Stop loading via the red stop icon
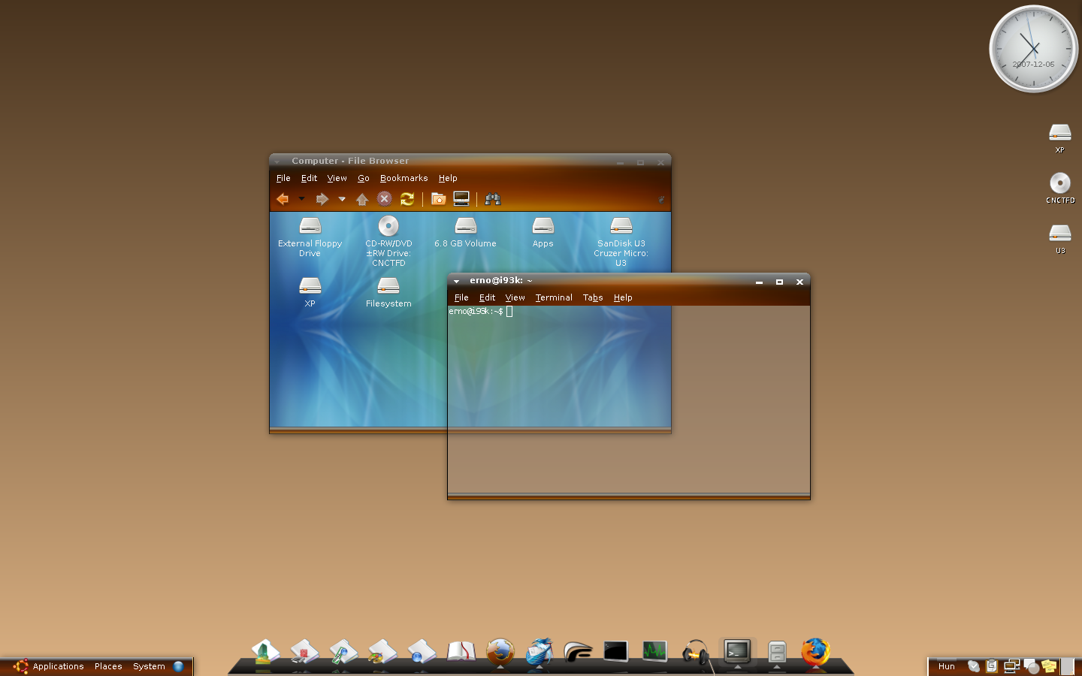Screen dimensions: 1082x676 click(385, 199)
